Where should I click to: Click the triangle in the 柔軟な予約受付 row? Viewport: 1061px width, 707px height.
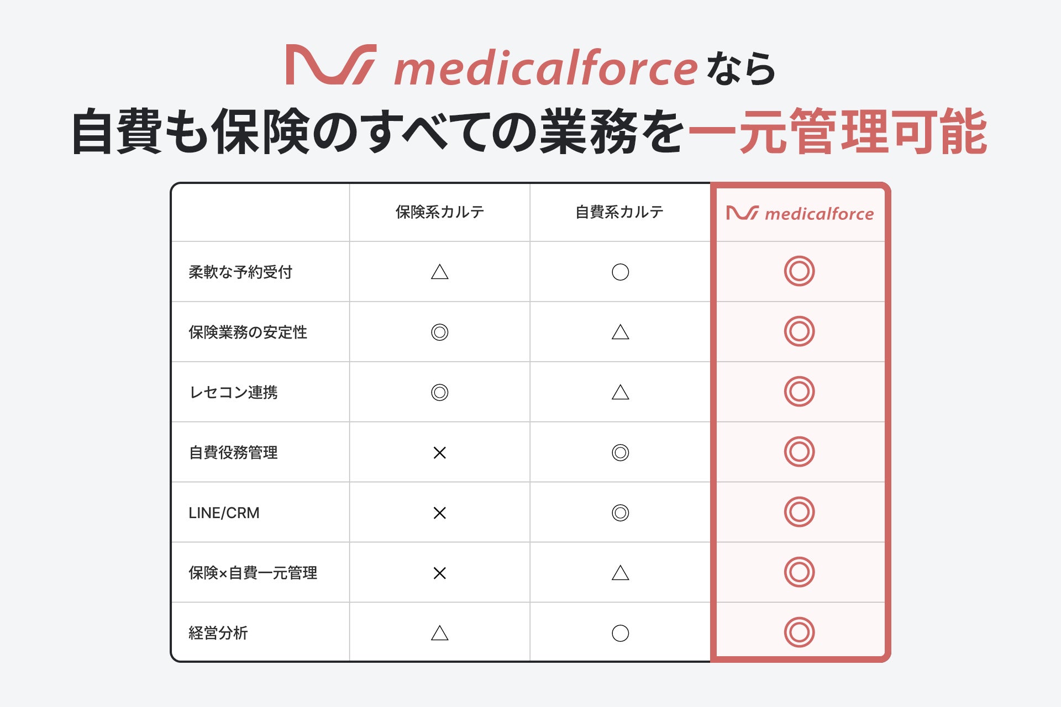tap(439, 272)
